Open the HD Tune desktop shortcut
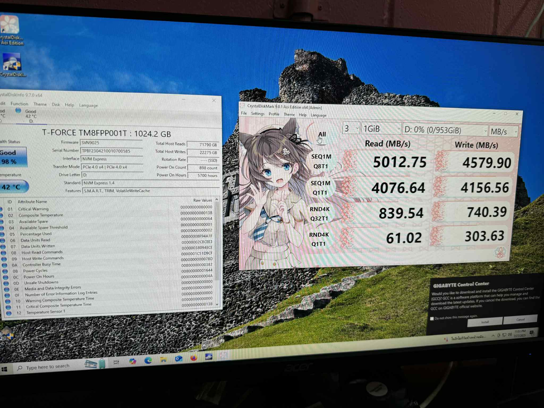The image size is (544, 408). tap(7, 336)
